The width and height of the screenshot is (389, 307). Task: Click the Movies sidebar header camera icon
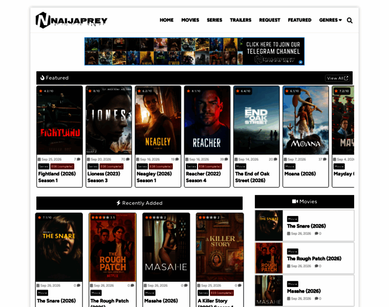295,202
